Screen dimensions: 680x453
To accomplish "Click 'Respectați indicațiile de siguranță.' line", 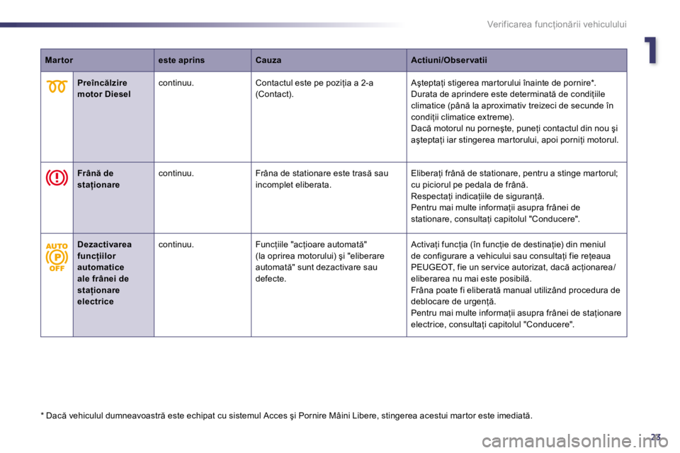I will 477,196.
